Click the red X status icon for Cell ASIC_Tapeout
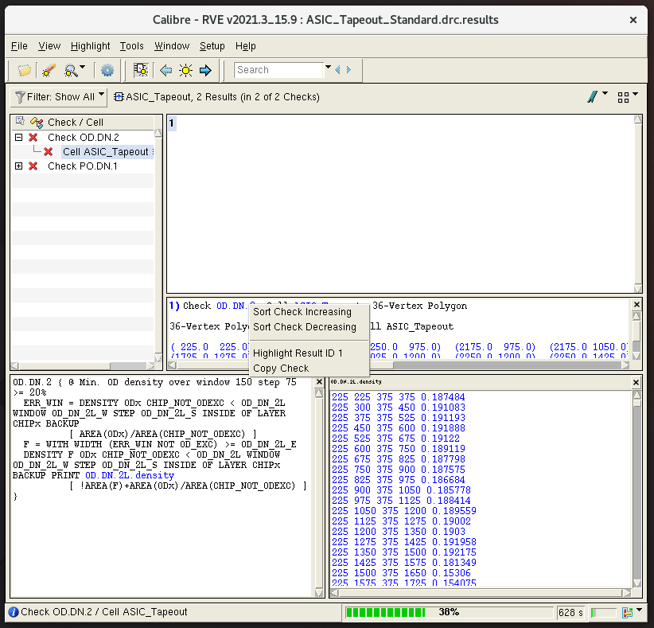The height and width of the screenshot is (628, 654). [x=48, y=151]
